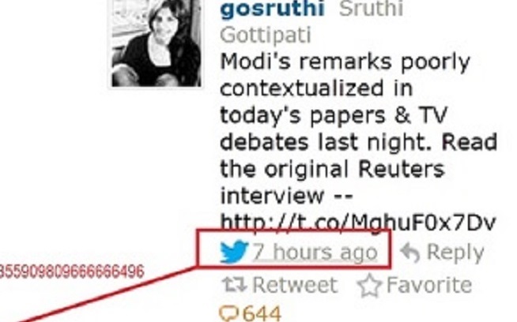Screen dimensions: 517x322
Task: Select the display name Sruthi
Action: click(371, 8)
